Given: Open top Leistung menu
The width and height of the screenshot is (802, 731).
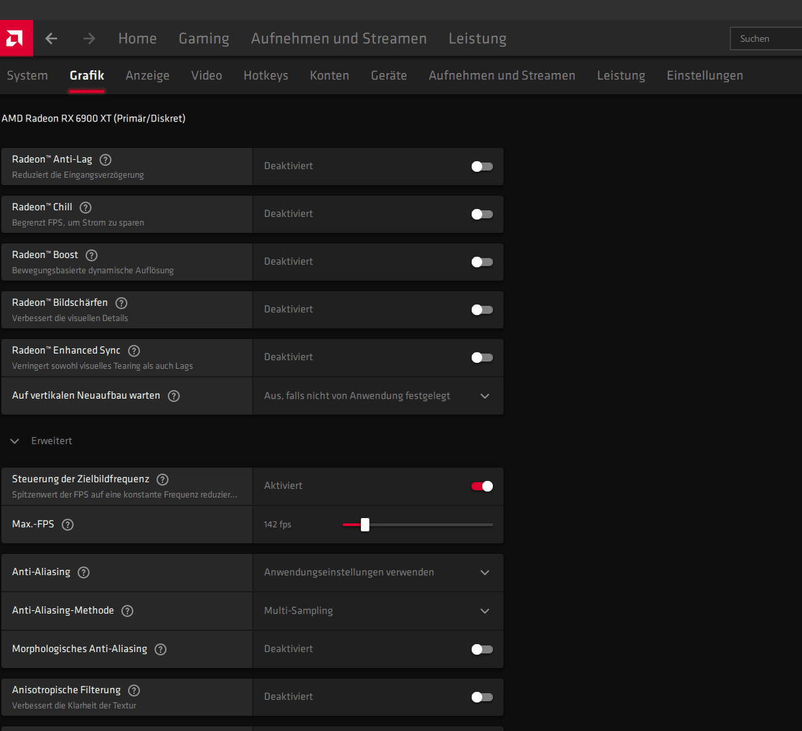Looking at the screenshot, I should point(478,38).
